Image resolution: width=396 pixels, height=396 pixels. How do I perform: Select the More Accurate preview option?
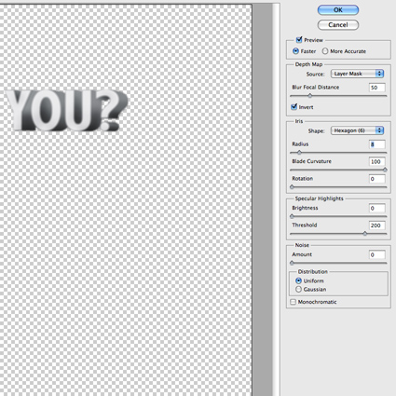click(x=325, y=51)
